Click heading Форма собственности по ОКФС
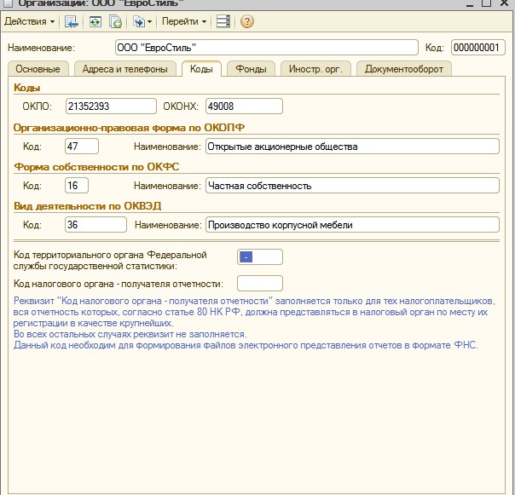Screen dimensions: 515x495 (96, 167)
